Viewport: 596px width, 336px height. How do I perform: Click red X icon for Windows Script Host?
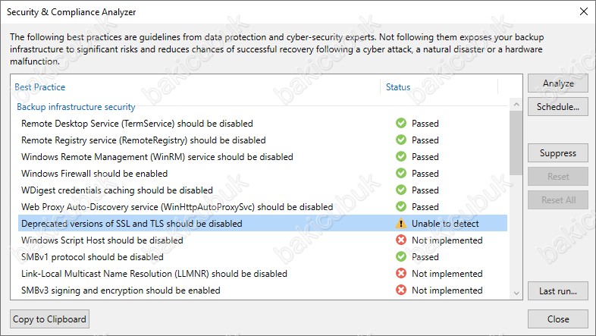400,240
